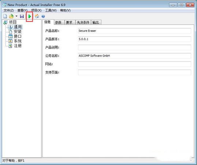Open the 查看(Y) menu

tap(22, 10)
